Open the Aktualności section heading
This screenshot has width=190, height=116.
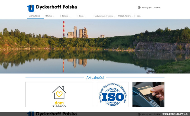pyautogui.click(x=95, y=78)
